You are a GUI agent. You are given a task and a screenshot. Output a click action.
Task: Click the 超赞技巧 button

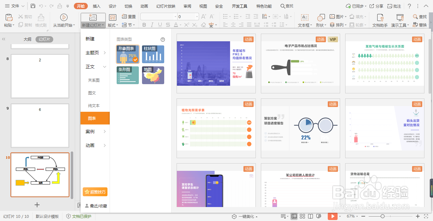click(x=95, y=192)
